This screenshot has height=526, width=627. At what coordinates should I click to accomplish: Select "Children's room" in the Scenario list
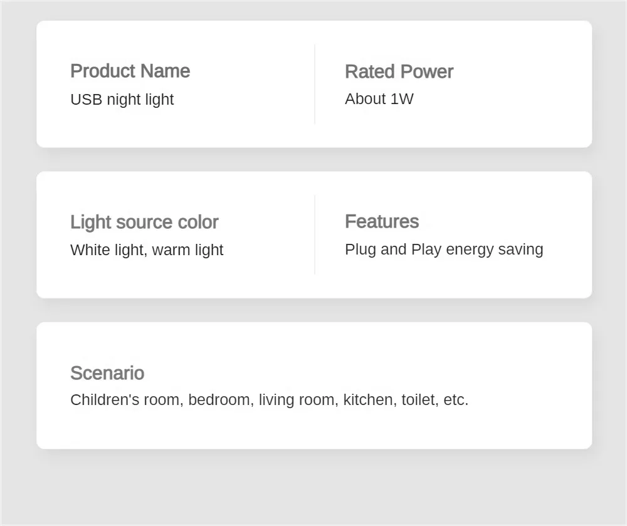point(124,399)
